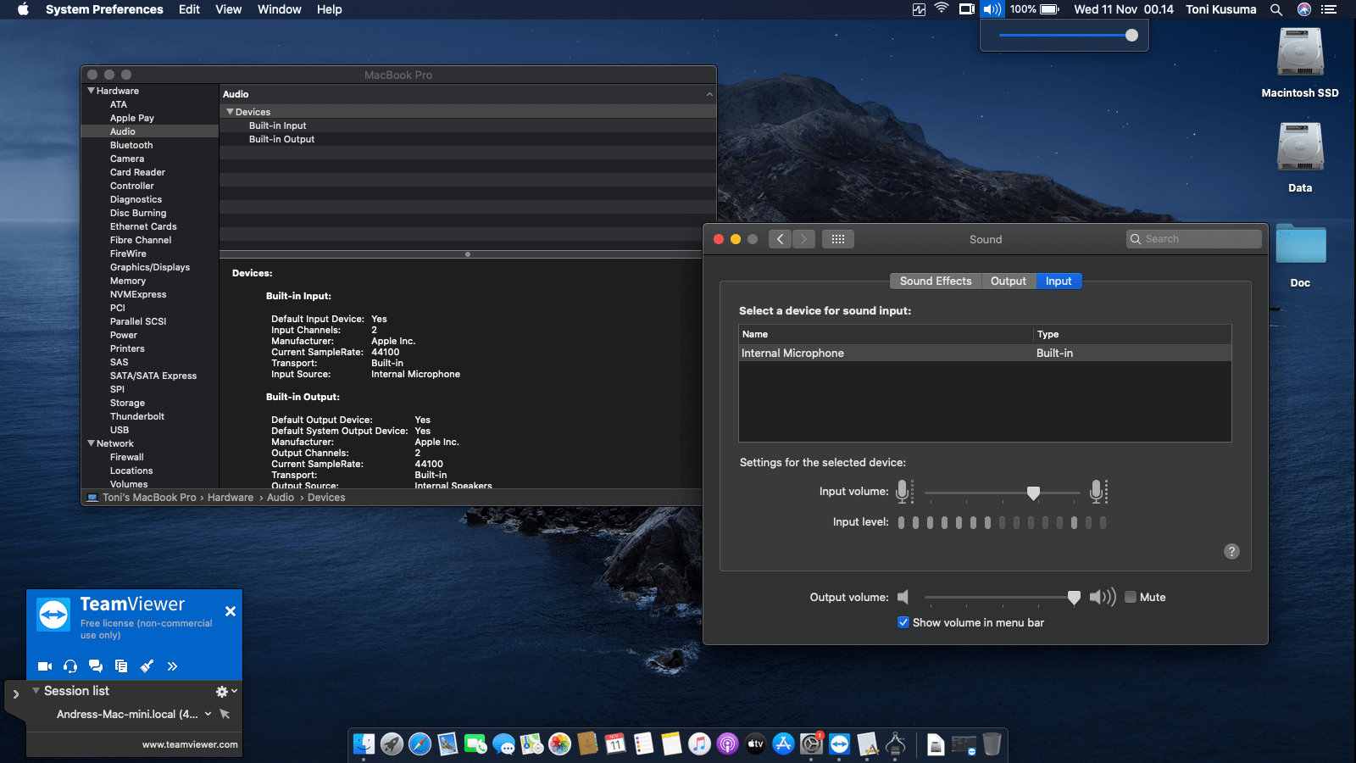Collapse the Session list triangle

coord(36,691)
